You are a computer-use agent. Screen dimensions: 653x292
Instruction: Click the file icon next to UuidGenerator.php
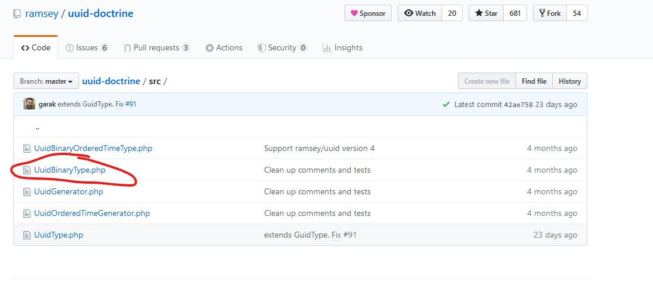click(x=27, y=192)
